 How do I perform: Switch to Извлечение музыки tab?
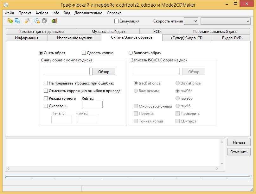pyautogui.click(x=74, y=38)
